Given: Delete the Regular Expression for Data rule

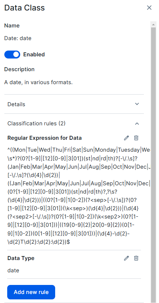Looking at the screenshot, I should (136, 138).
